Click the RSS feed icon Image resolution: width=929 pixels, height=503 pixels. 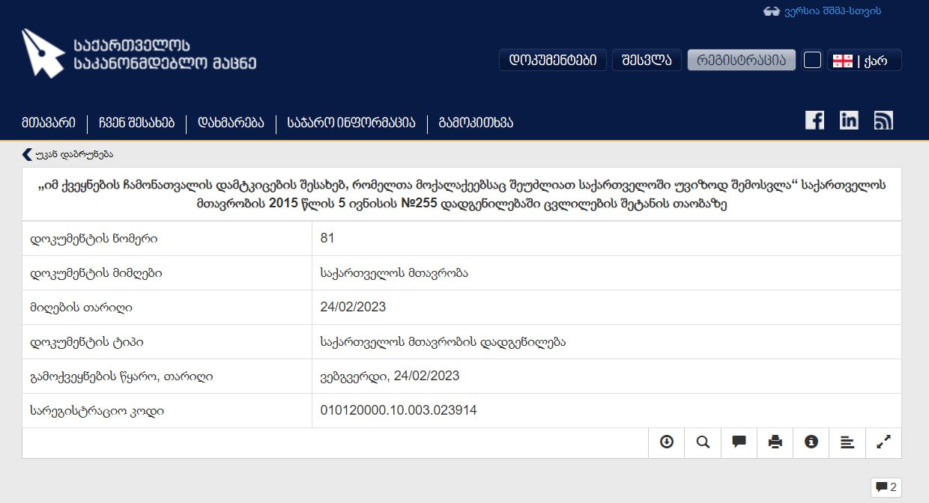[x=883, y=121]
